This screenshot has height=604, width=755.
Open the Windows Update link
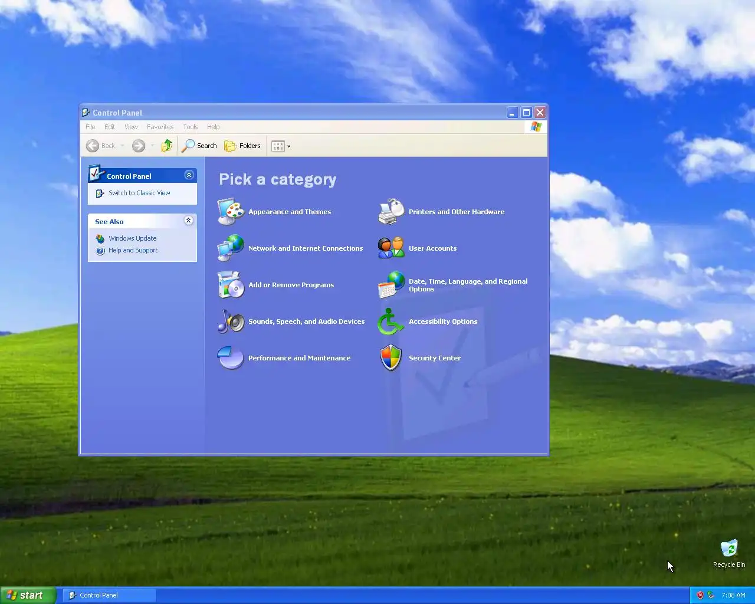click(133, 238)
